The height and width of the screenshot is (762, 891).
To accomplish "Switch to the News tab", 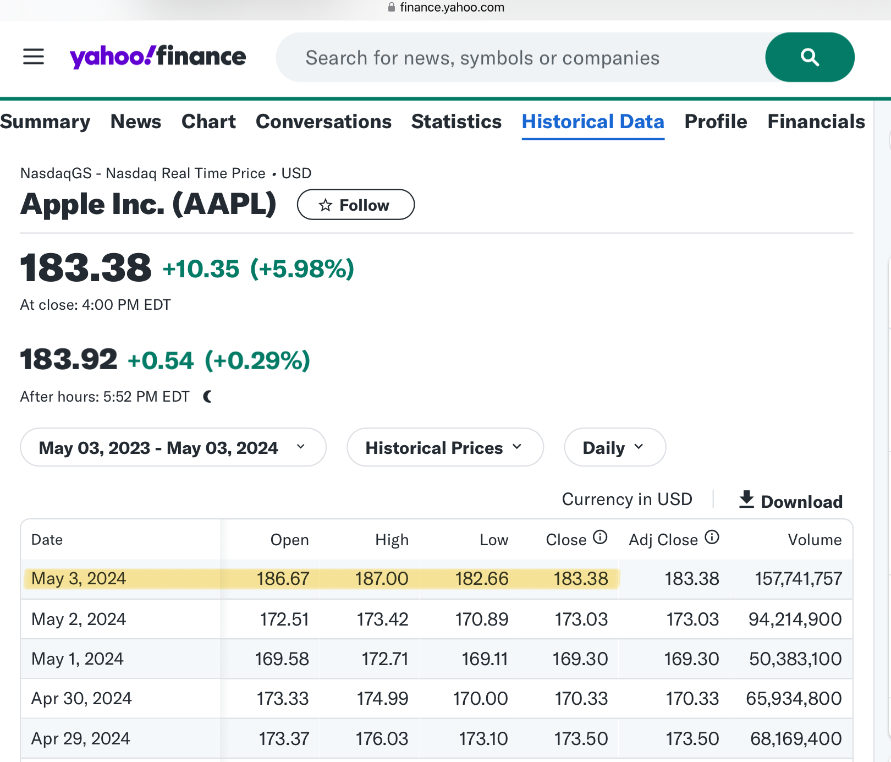I will coord(136,122).
